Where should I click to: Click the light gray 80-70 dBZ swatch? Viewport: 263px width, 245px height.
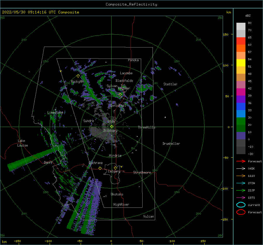tap(241, 26)
